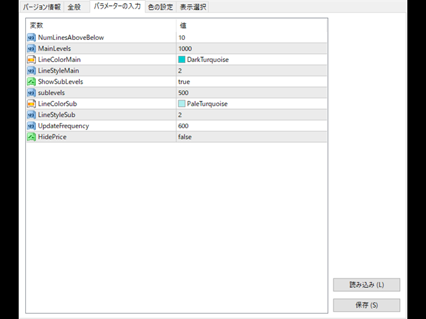Select the LineStyleSub variable name
Image resolution: width=426 pixels, height=319 pixels.
click(x=57, y=115)
